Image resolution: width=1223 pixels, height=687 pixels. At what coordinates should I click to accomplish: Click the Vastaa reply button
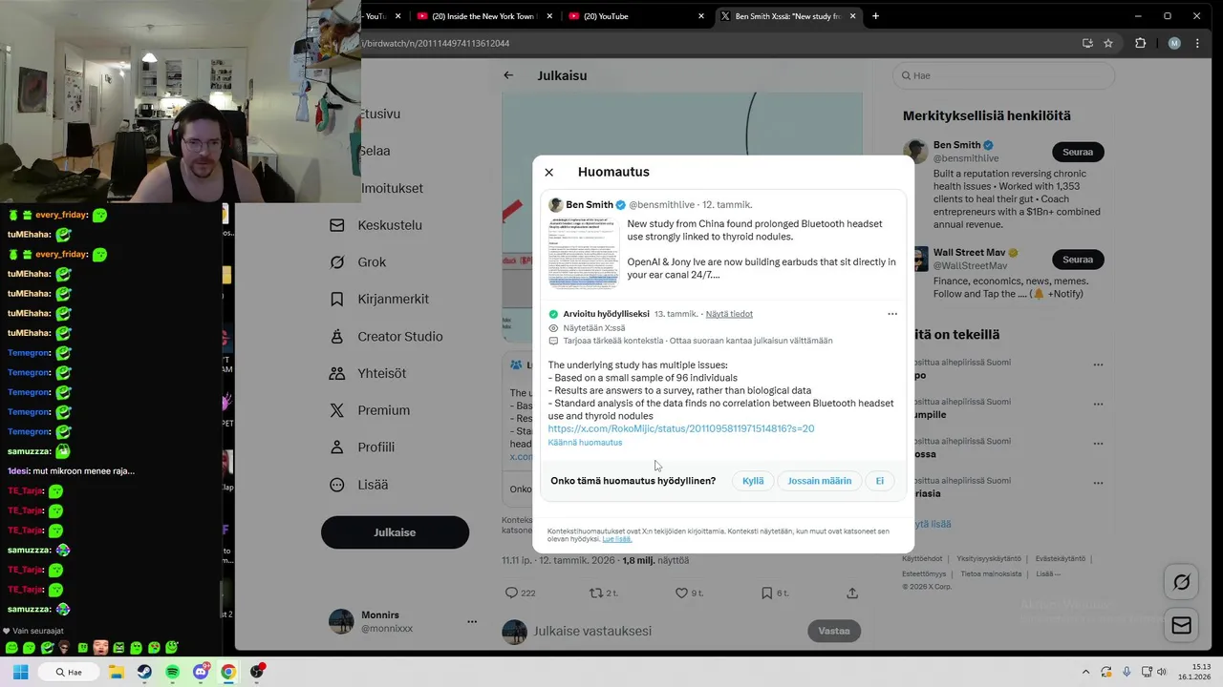(x=834, y=631)
